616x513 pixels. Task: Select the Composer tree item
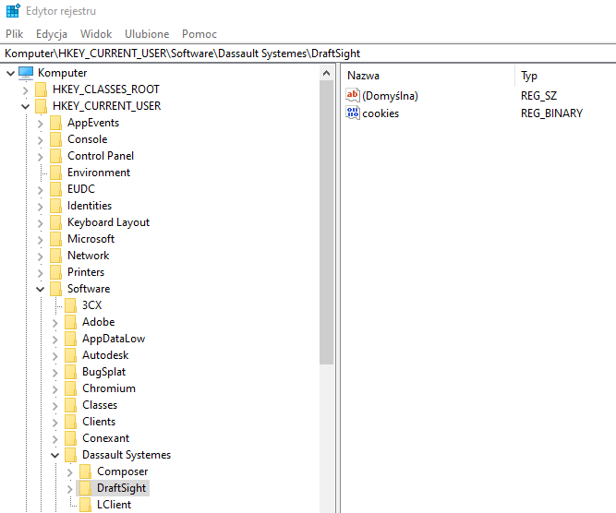coord(122,471)
